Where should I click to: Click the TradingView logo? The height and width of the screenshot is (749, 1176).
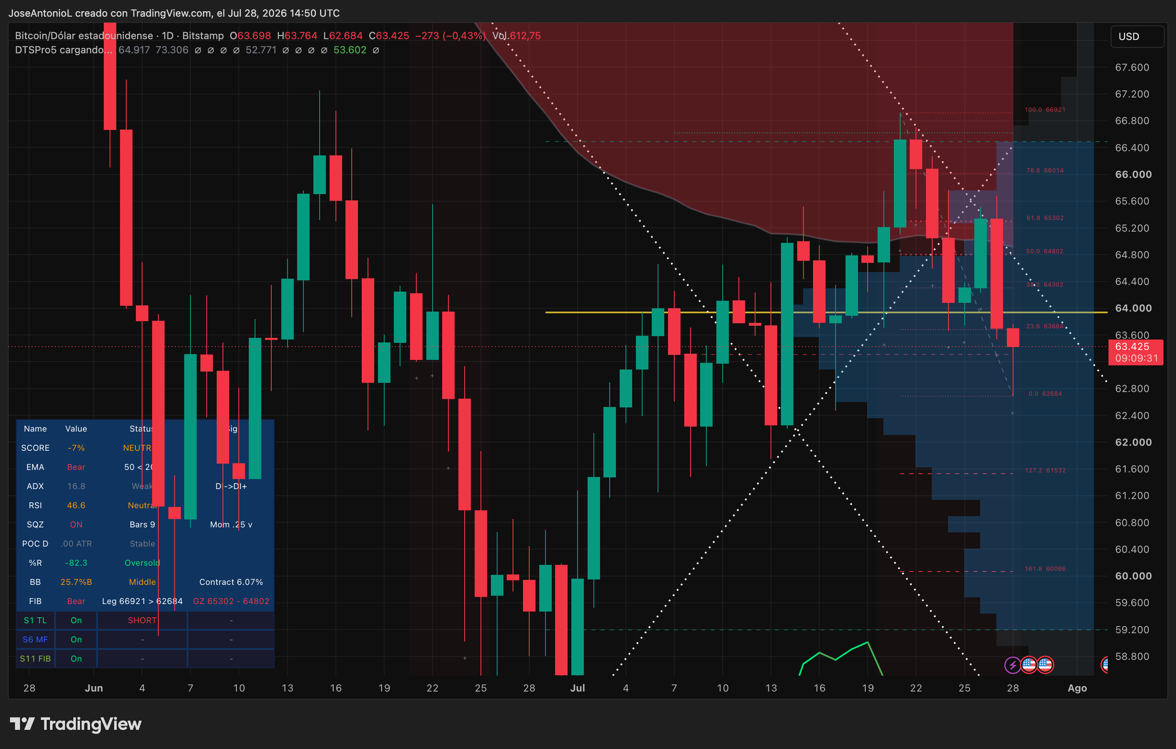[76, 724]
